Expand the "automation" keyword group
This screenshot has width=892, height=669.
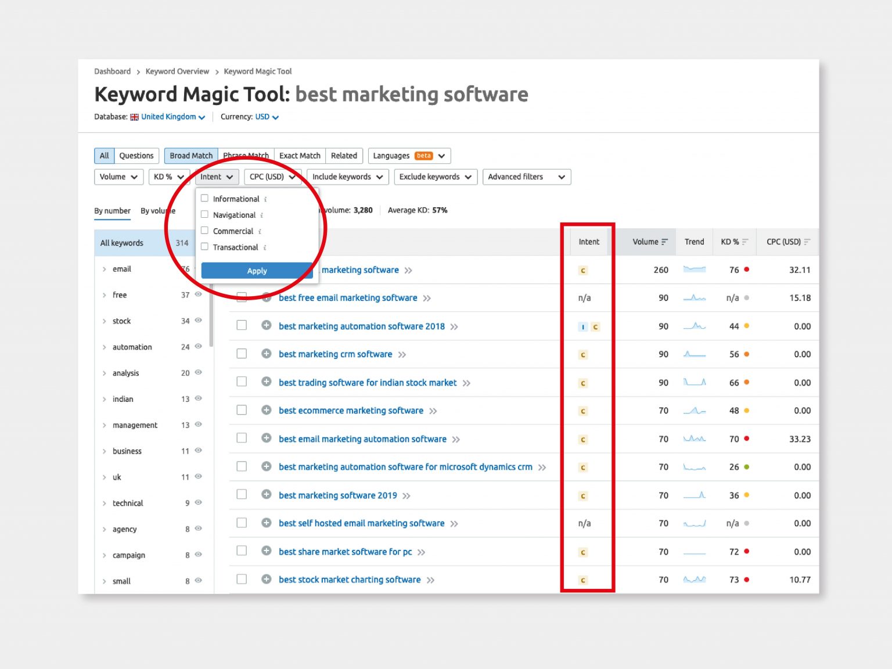[105, 347]
